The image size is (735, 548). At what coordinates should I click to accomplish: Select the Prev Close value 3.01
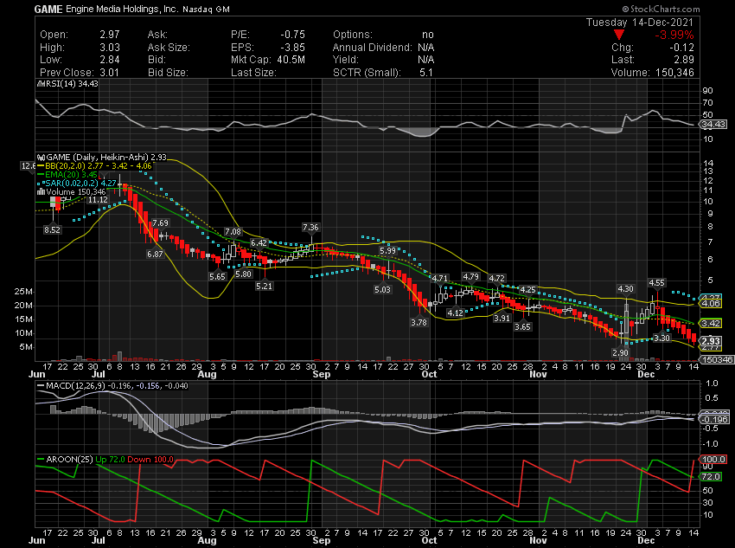(x=110, y=72)
